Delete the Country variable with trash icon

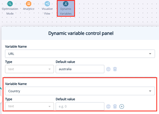point(115,106)
